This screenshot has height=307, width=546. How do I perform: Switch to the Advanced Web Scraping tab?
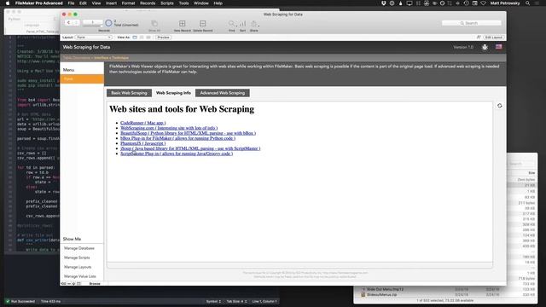click(223, 93)
